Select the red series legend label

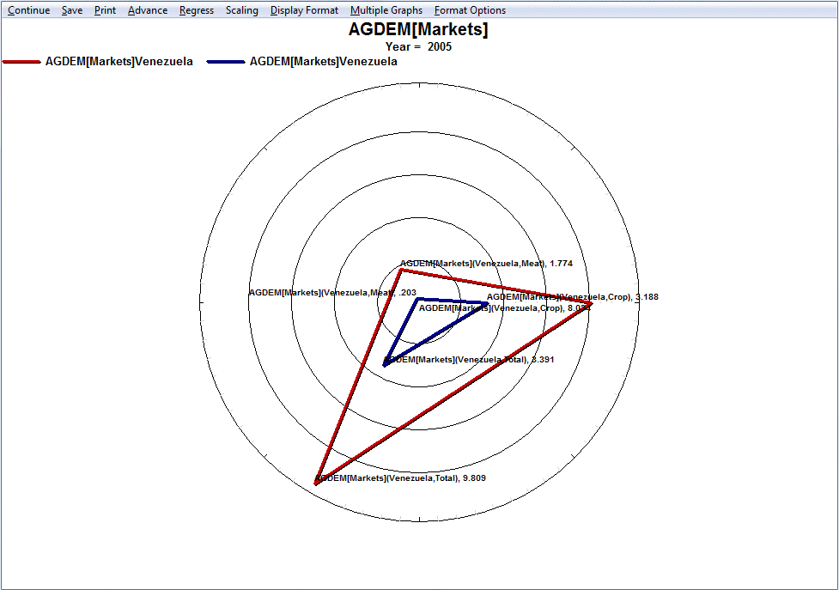pos(119,62)
